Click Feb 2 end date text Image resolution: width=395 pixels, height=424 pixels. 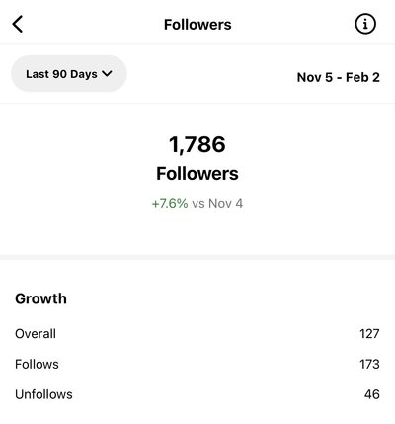click(362, 77)
